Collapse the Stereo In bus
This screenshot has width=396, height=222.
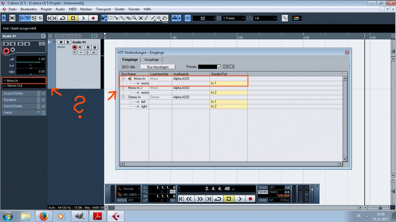(123, 97)
